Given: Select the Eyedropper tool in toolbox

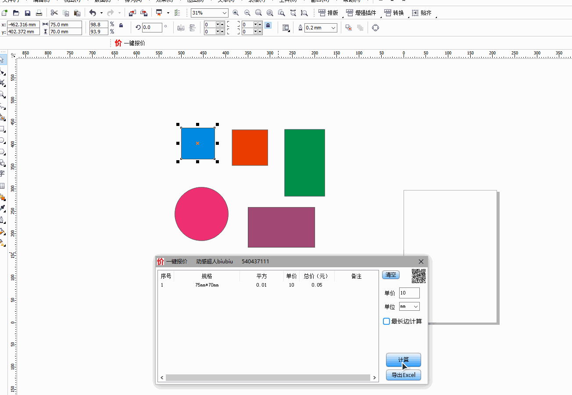Looking at the screenshot, I should click(2, 208).
